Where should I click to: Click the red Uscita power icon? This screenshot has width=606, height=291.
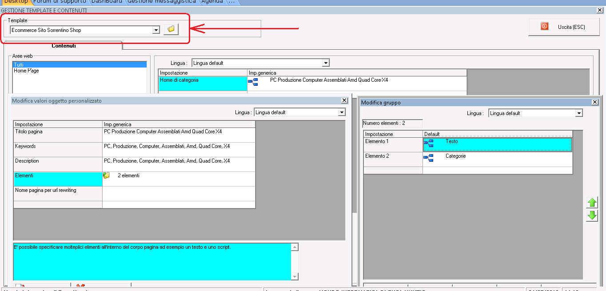pos(544,27)
